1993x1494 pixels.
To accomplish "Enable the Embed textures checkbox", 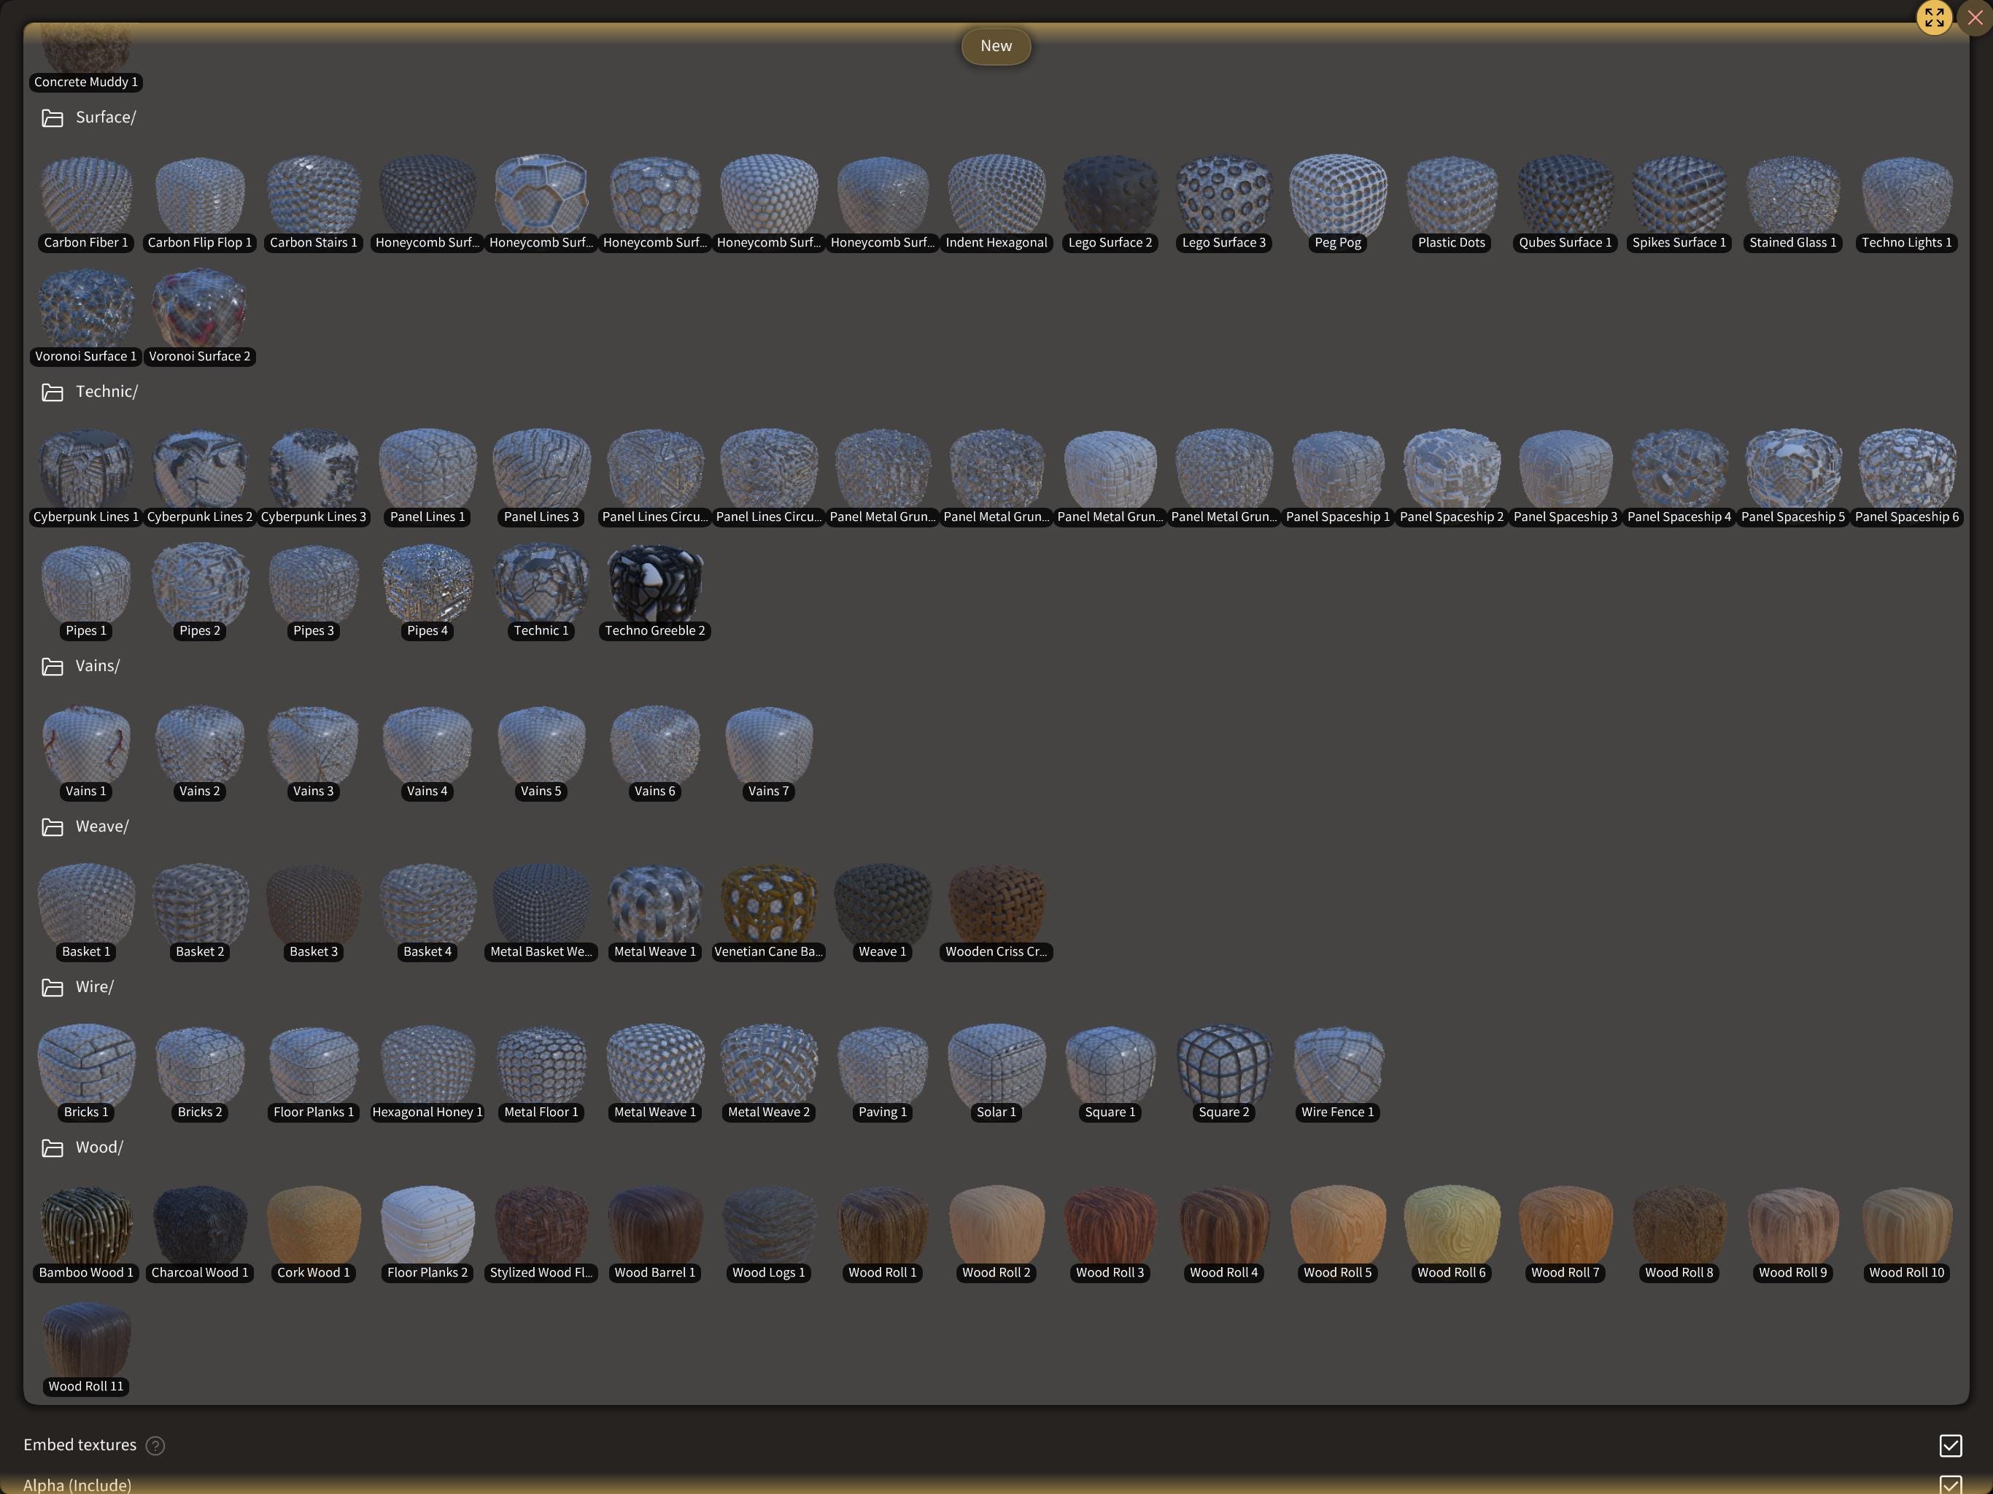I will click(1951, 1445).
